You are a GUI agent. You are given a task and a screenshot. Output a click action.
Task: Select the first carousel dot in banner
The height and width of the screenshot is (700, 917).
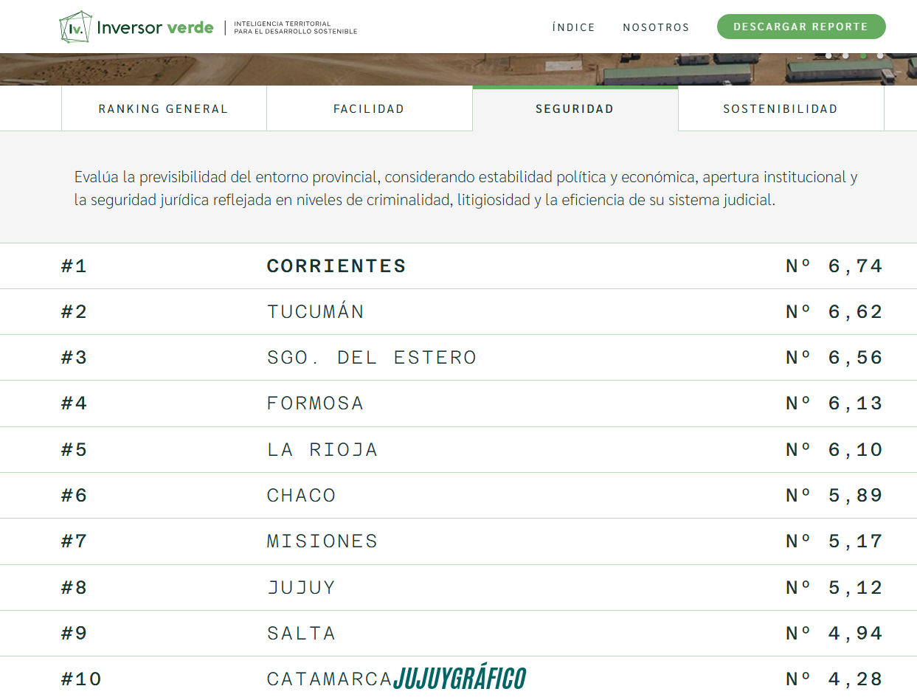pos(828,55)
